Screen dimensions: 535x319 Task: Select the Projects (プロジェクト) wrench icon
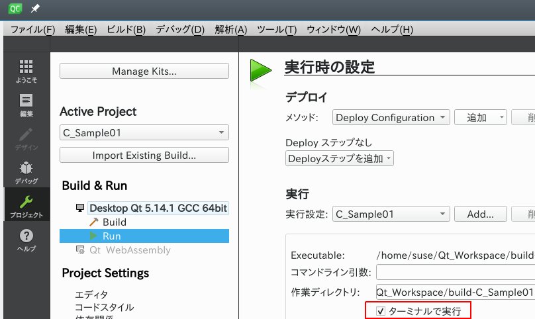pyautogui.click(x=26, y=205)
